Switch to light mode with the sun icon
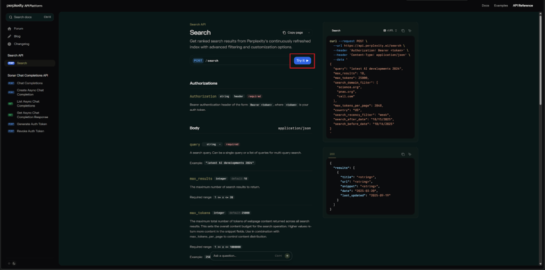Image resolution: width=545 pixels, height=270 pixels. click(x=9, y=263)
